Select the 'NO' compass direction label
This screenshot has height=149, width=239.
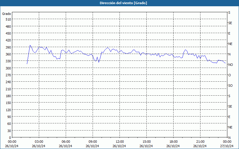[x=230, y=65]
